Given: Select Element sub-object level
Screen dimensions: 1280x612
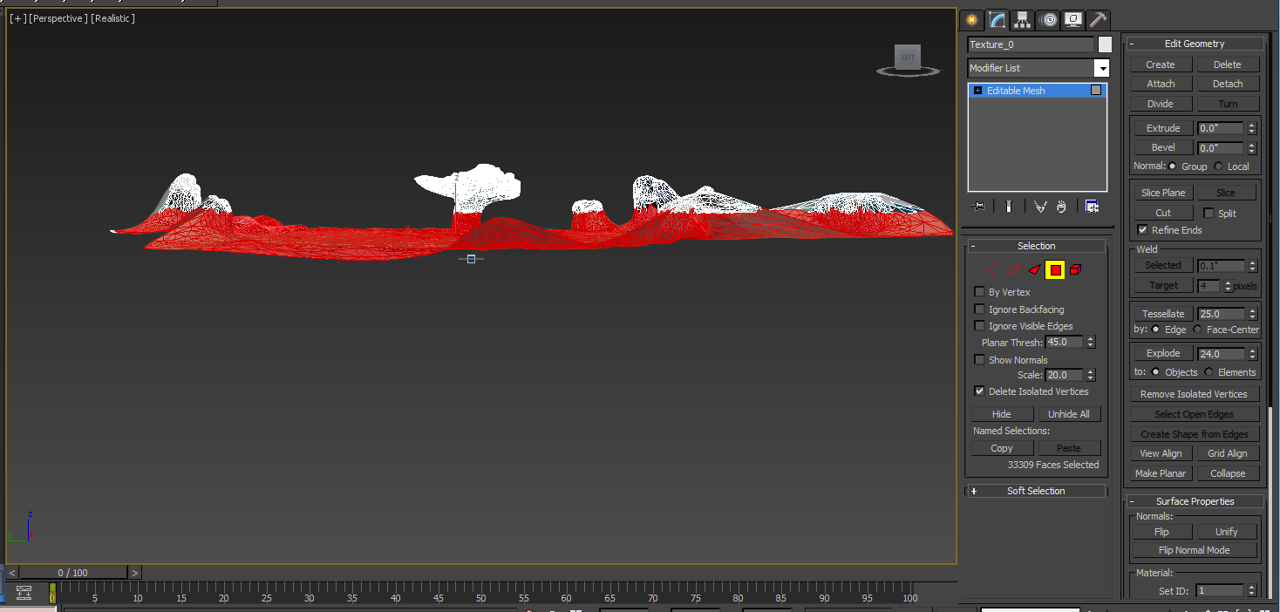Looking at the screenshot, I should click(1075, 270).
